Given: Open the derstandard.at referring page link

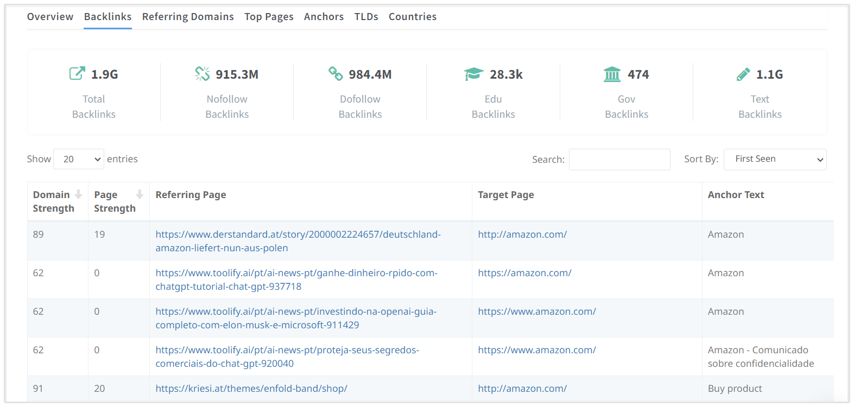Looking at the screenshot, I should [298, 234].
